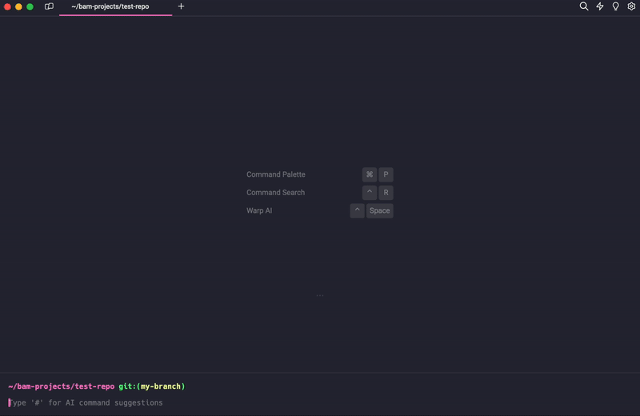Open Warp AI lightning bolt icon
640x416 pixels.
point(599,6)
